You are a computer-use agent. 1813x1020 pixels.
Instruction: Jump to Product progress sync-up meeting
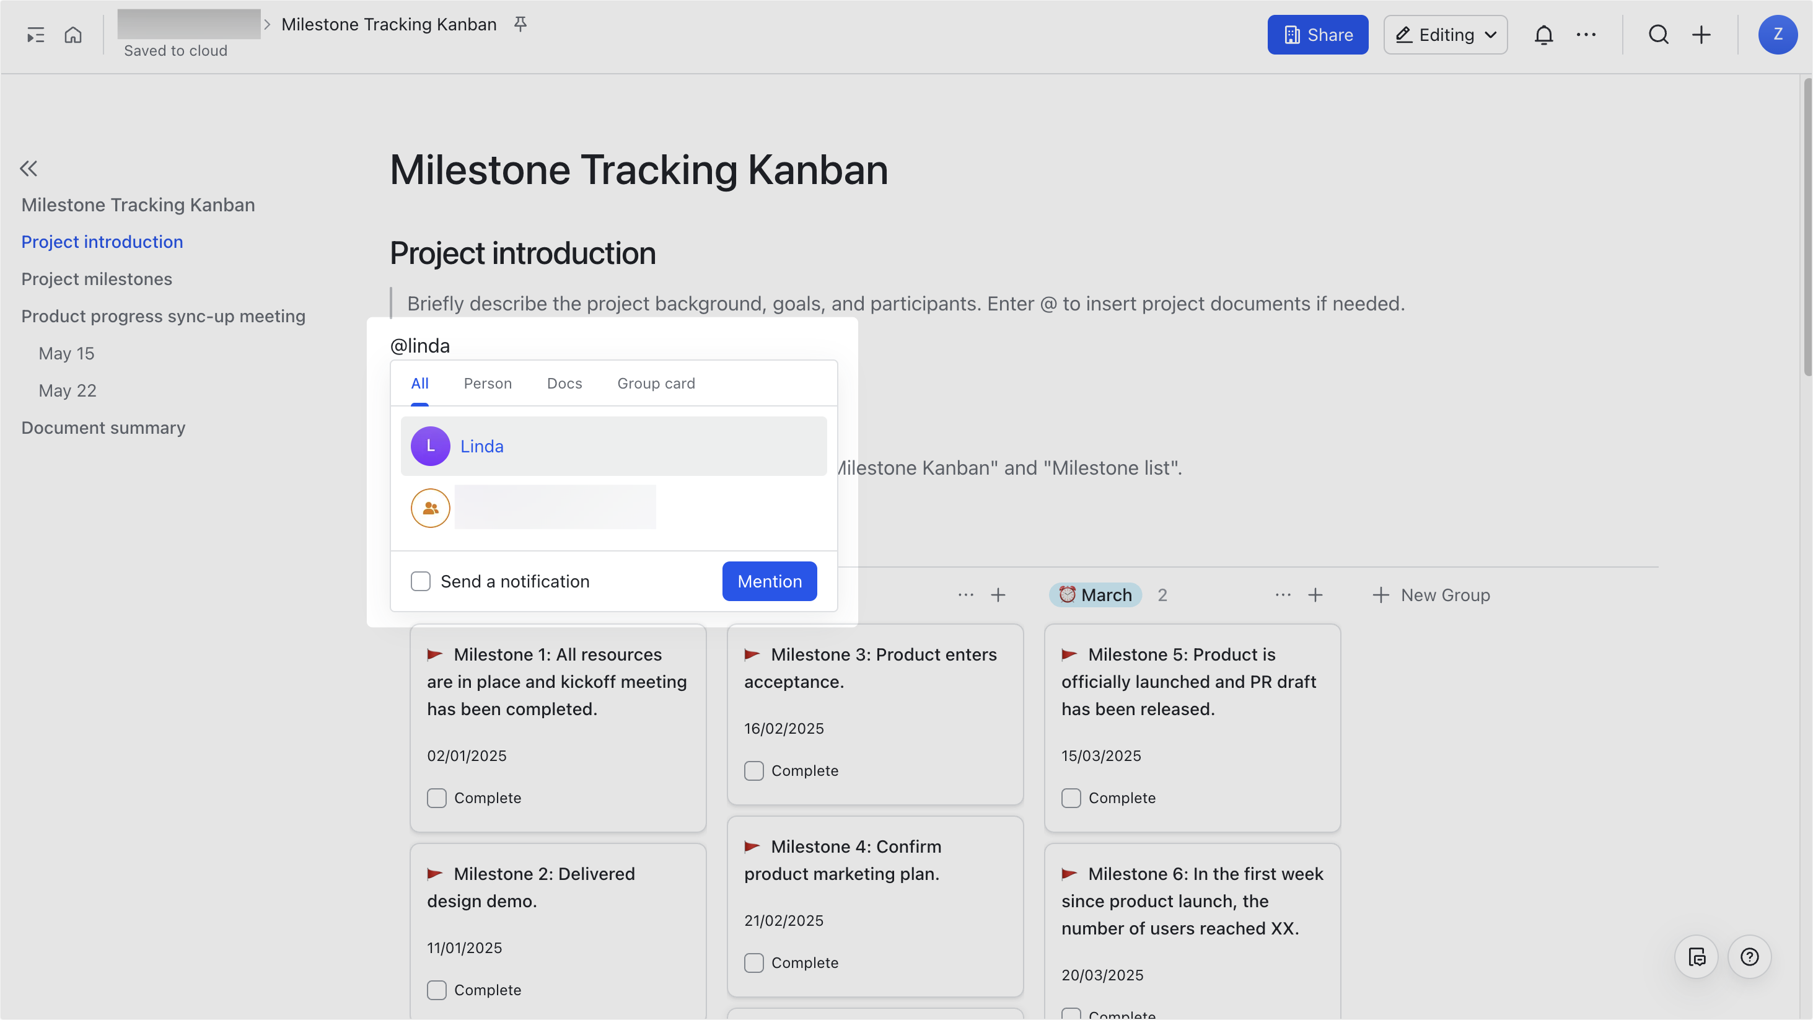point(164,316)
